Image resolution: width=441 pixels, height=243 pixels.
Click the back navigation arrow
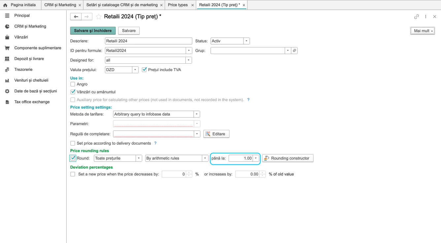76,16
